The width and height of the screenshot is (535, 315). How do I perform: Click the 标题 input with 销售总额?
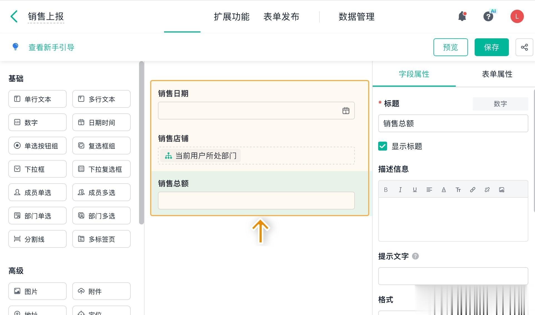(x=453, y=123)
